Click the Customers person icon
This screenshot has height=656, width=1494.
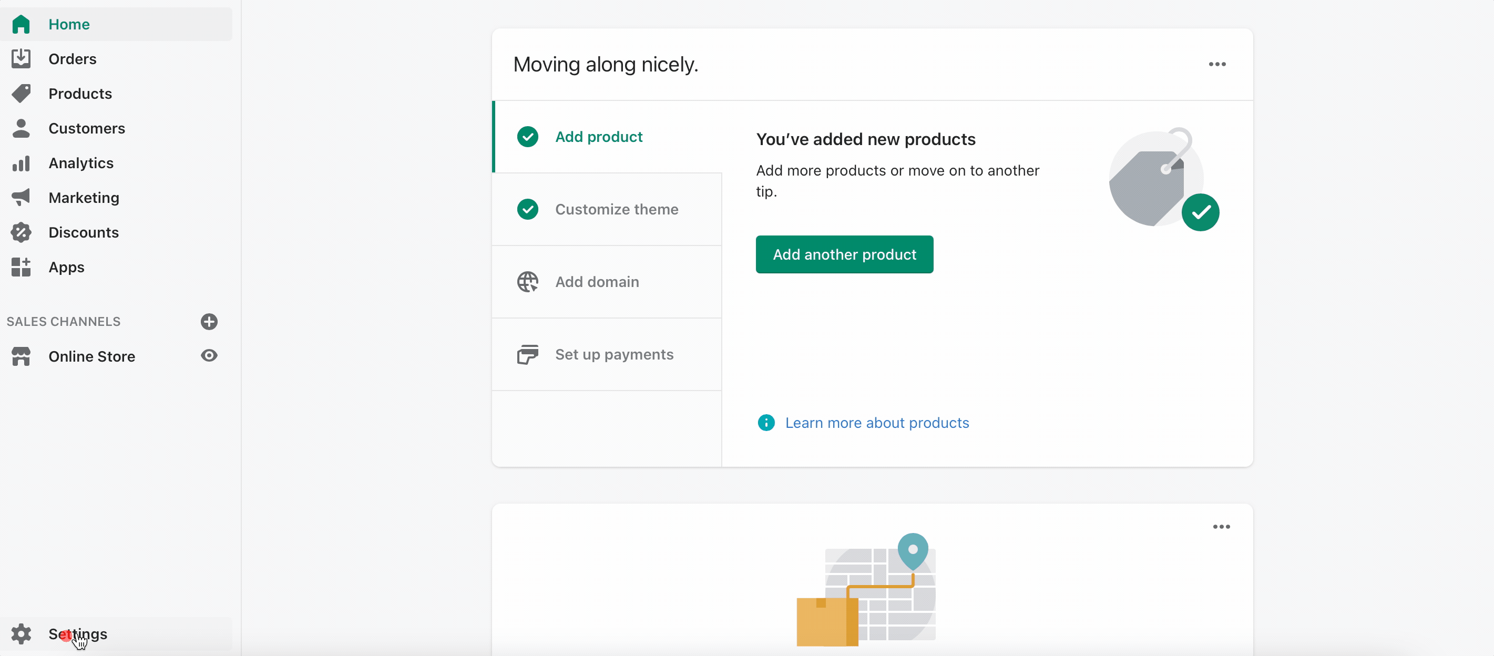pos(21,128)
